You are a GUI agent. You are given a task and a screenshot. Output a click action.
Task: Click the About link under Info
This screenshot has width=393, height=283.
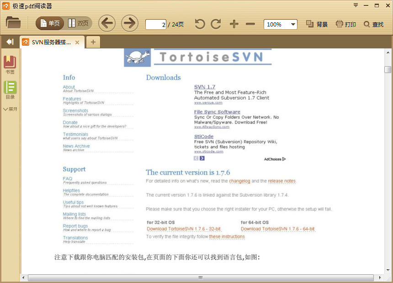pyautogui.click(x=69, y=87)
